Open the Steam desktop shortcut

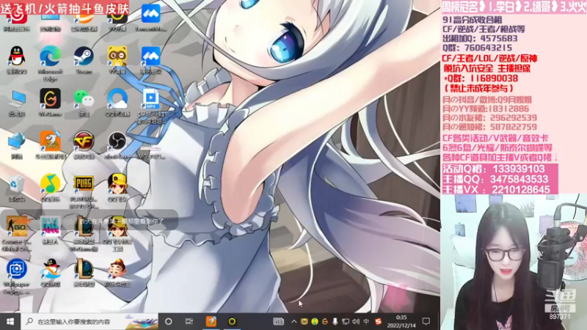84,56
